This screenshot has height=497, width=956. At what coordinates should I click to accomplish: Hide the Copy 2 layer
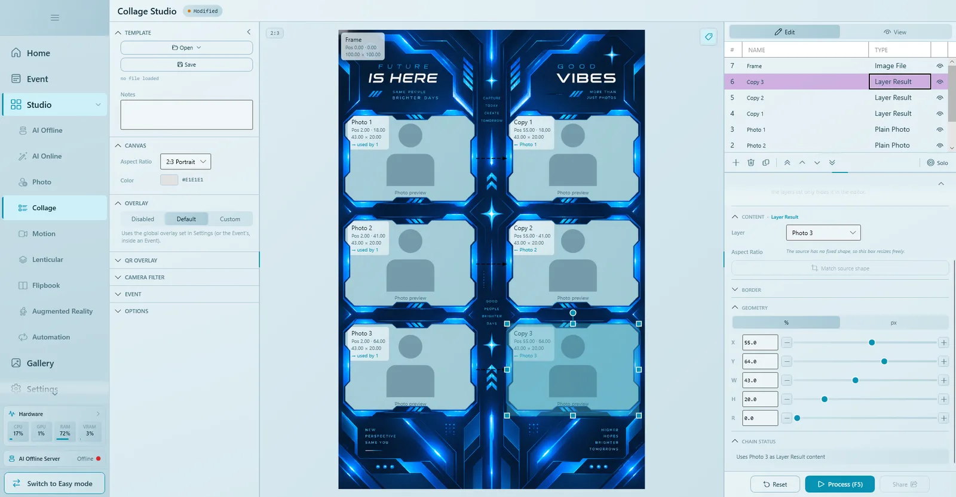940,98
